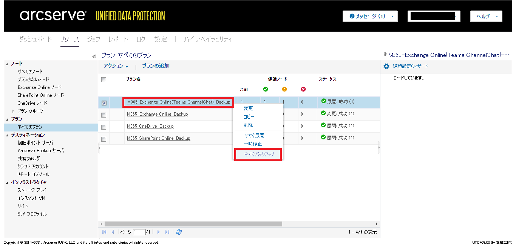Click the プランの追加 link
The height and width of the screenshot is (246, 516).
click(156, 66)
